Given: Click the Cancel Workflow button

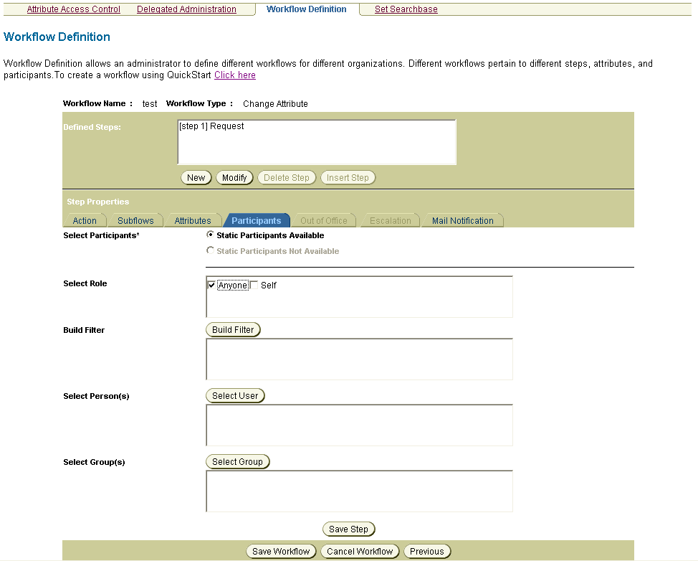Looking at the screenshot, I should tap(360, 551).
